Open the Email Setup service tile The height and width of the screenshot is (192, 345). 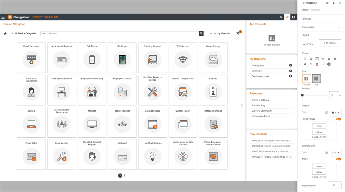(31, 154)
